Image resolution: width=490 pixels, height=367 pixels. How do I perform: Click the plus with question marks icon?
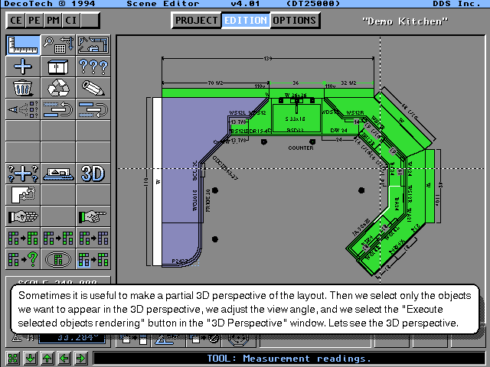[x=23, y=174]
